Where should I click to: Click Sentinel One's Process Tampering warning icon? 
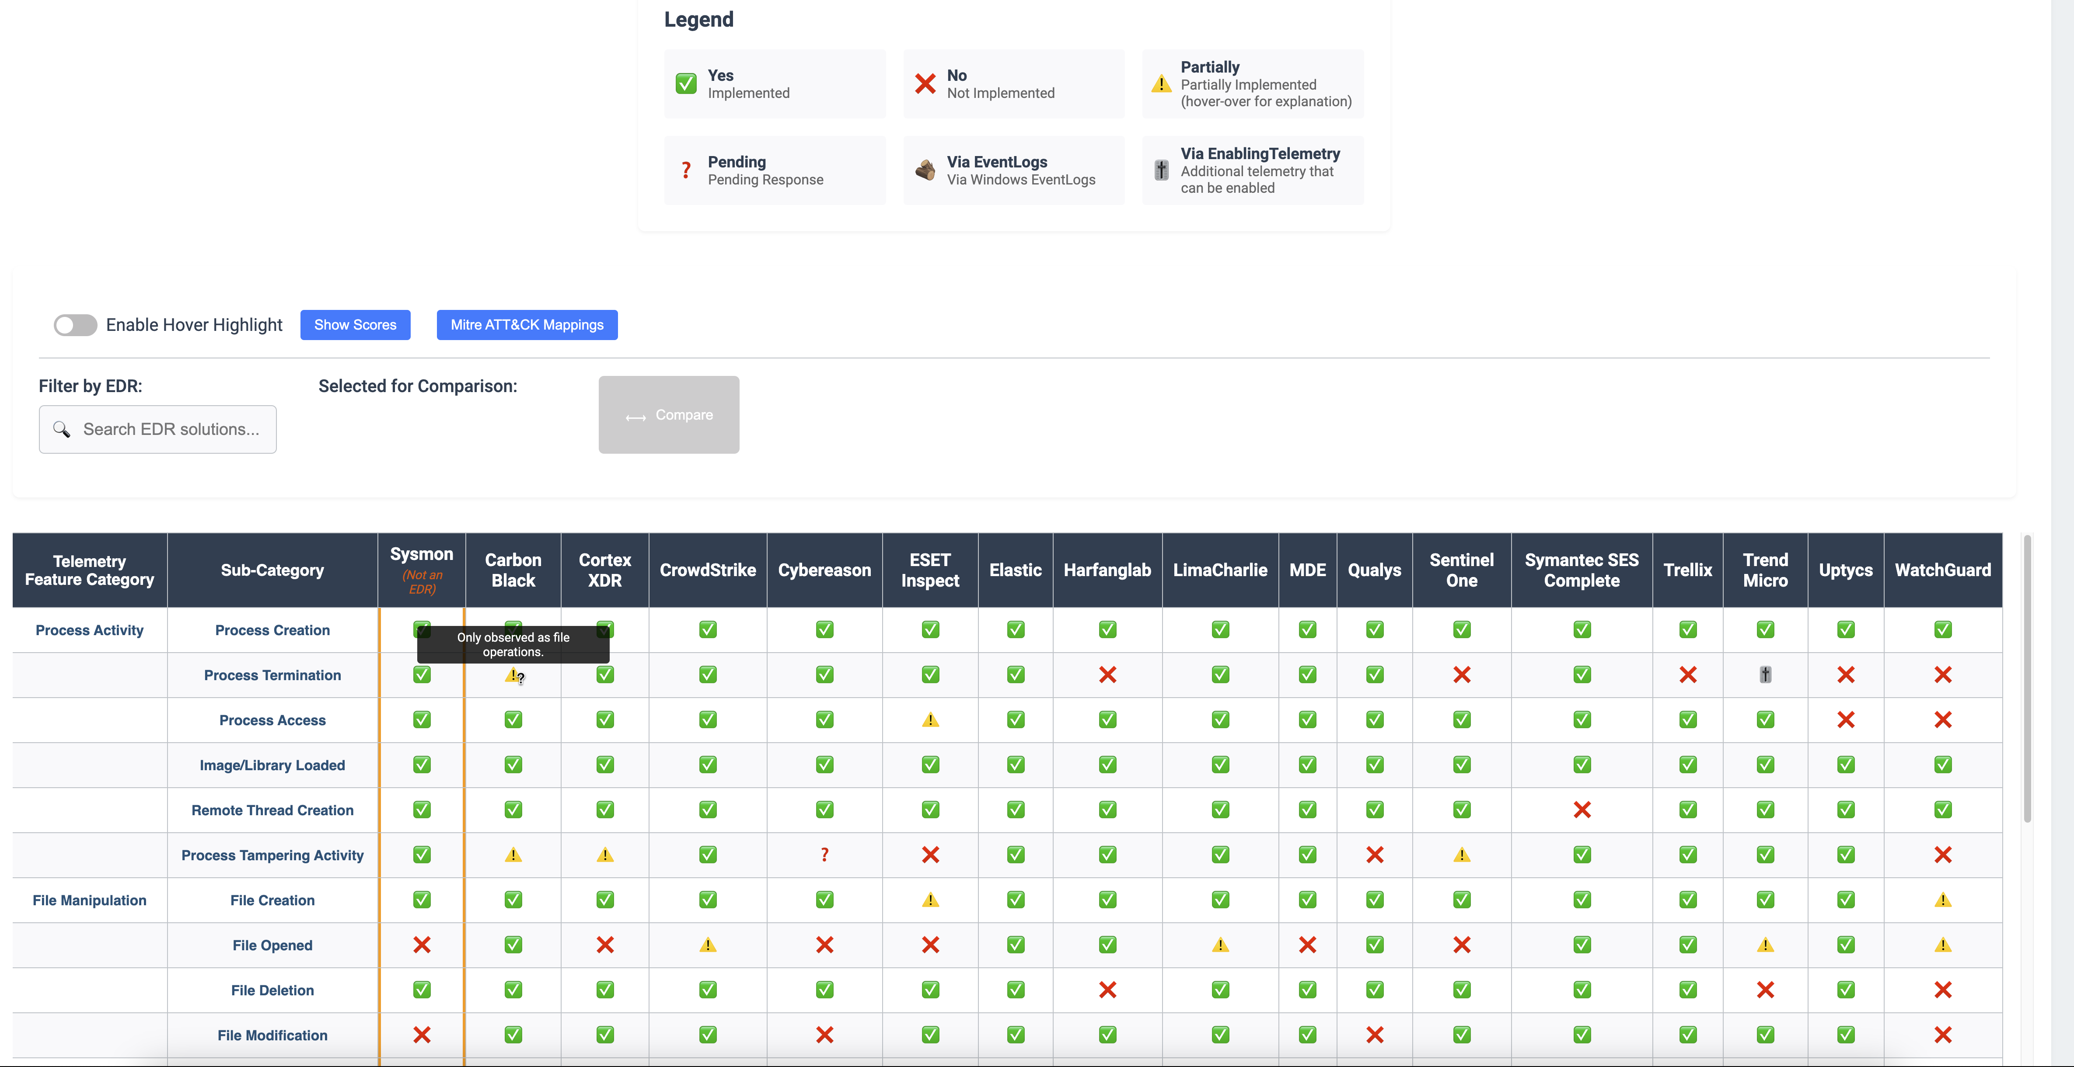(1461, 855)
